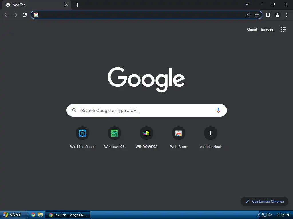The image size is (293, 219).
Task: Expand hidden system tray icons
Action: click(259, 215)
